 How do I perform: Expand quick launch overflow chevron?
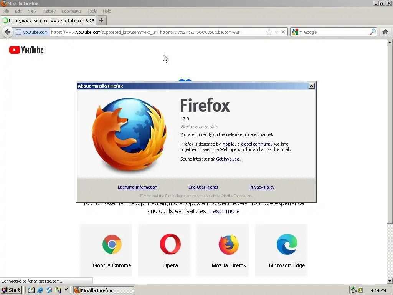(66, 289)
